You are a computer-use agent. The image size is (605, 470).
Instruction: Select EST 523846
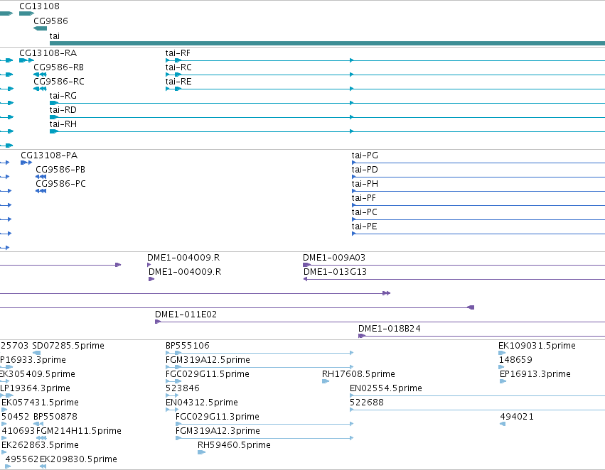coord(182,388)
